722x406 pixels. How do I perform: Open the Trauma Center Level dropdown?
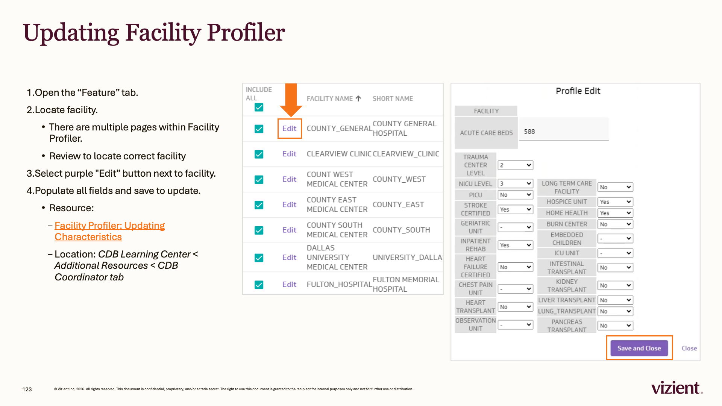point(515,165)
